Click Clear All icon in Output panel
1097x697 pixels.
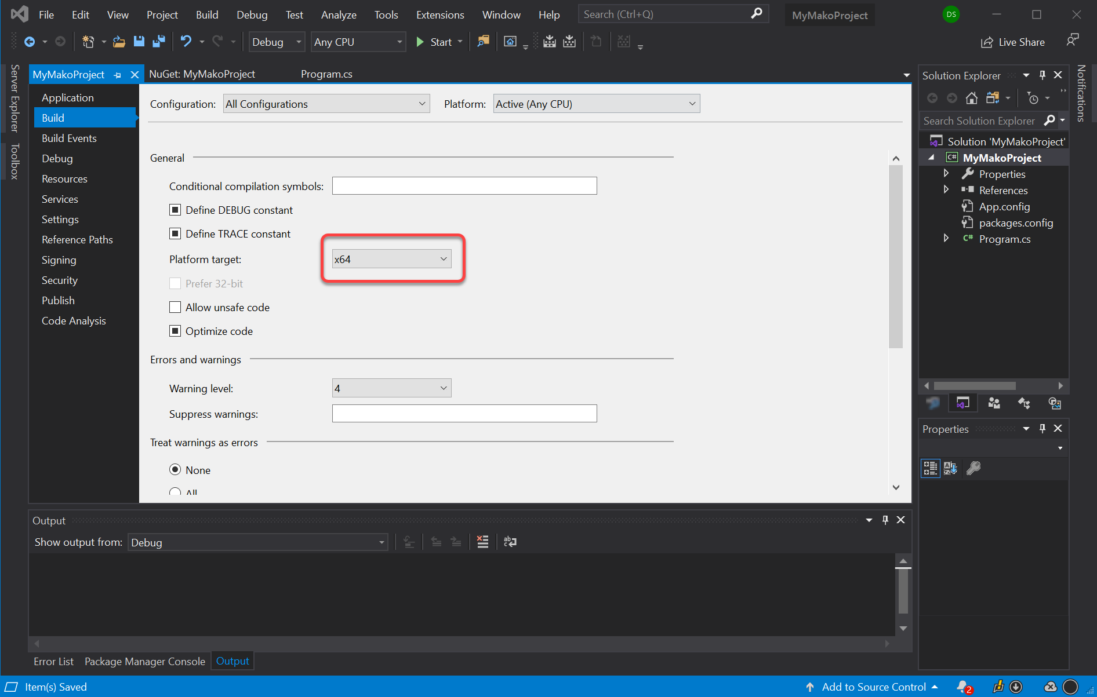click(x=482, y=542)
